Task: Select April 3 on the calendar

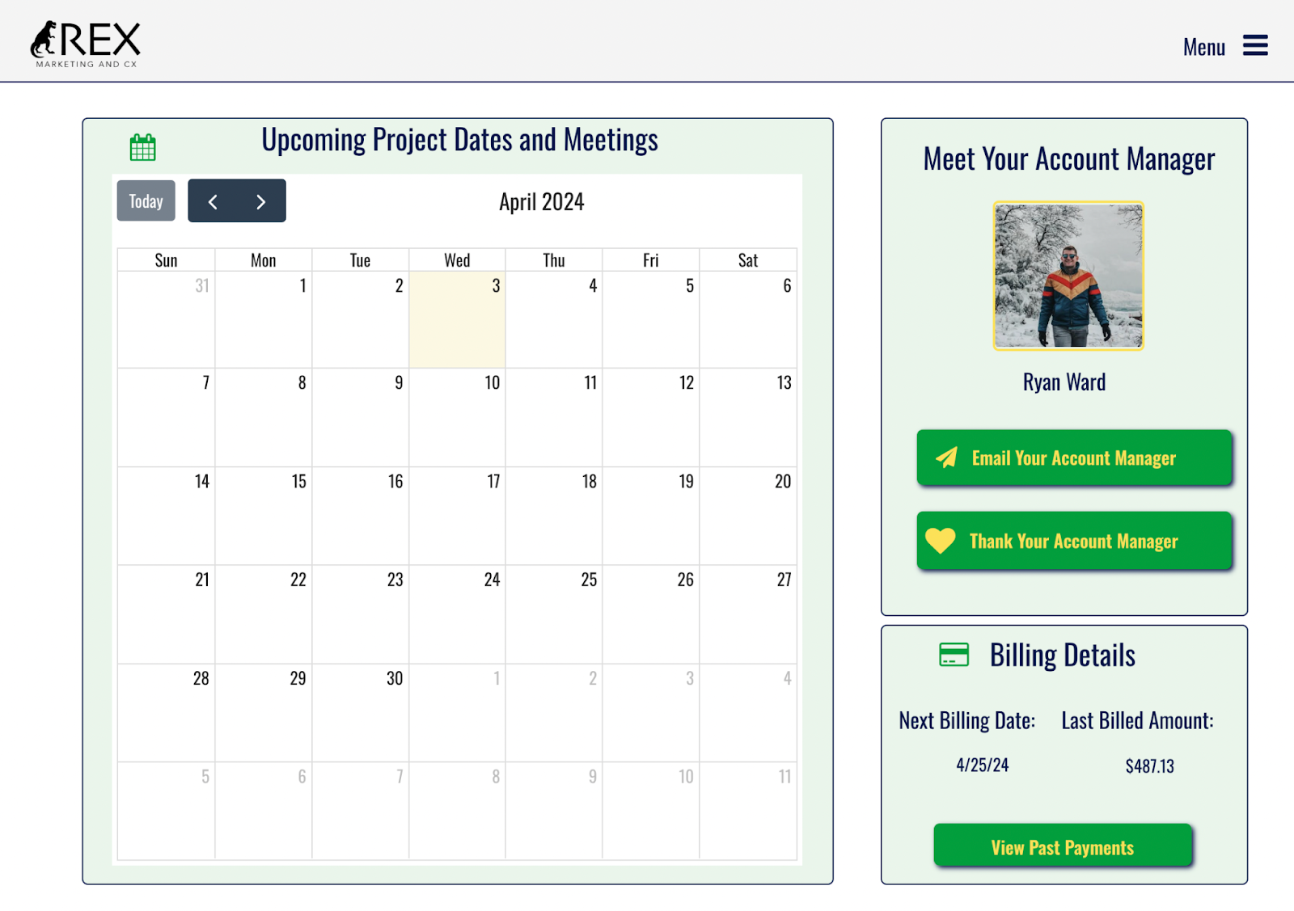Action: click(457, 319)
